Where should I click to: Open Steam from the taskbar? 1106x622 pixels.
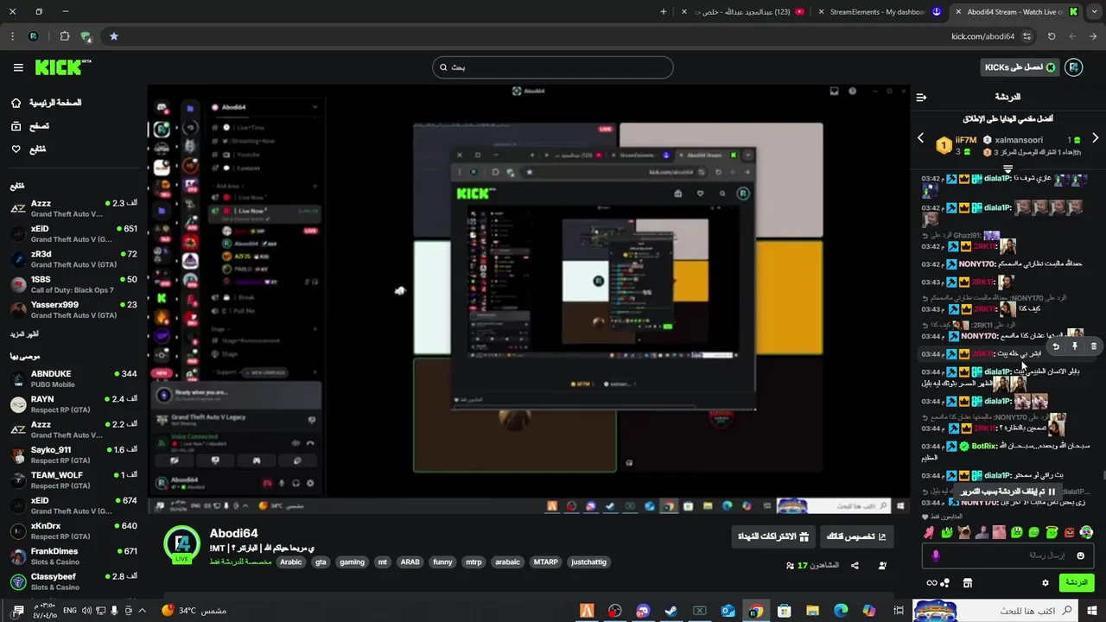point(671,611)
